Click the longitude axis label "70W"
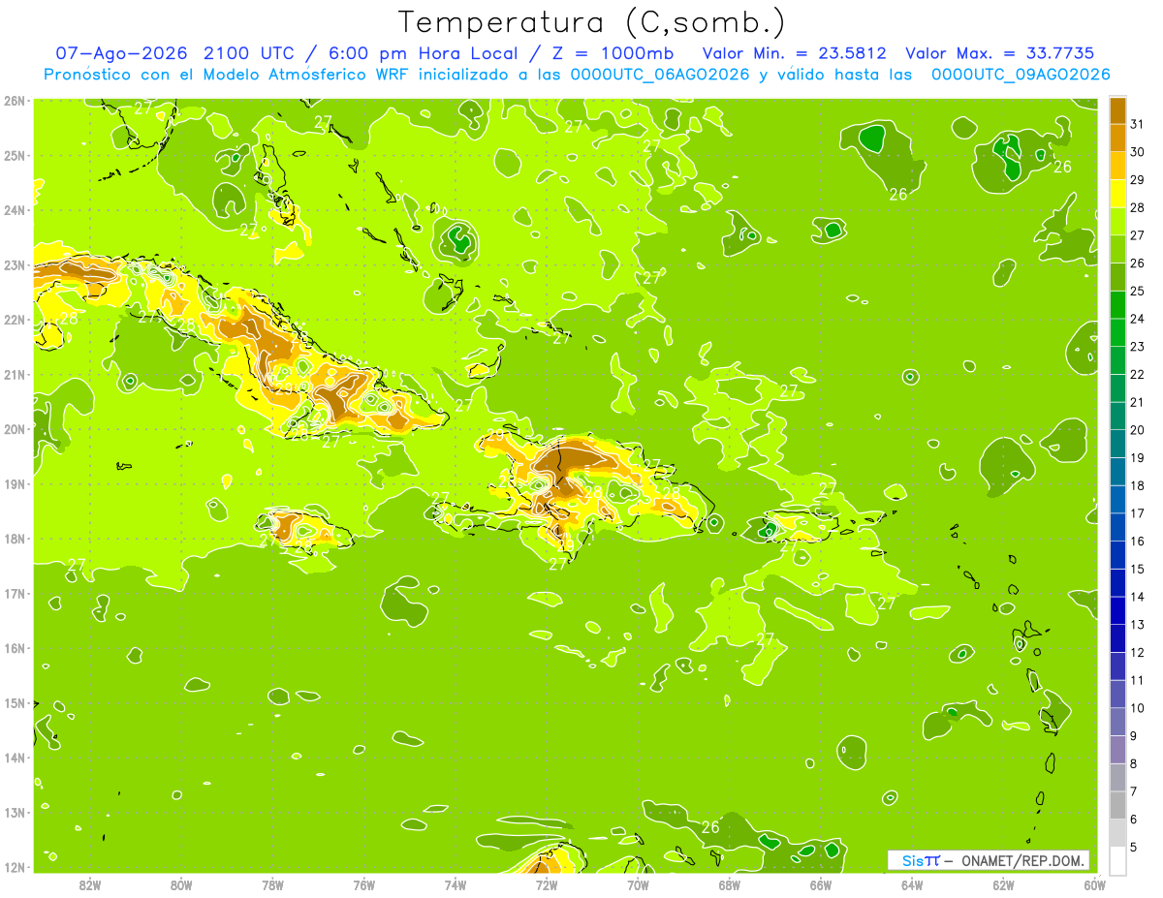 pyautogui.click(x=638, y=884)
